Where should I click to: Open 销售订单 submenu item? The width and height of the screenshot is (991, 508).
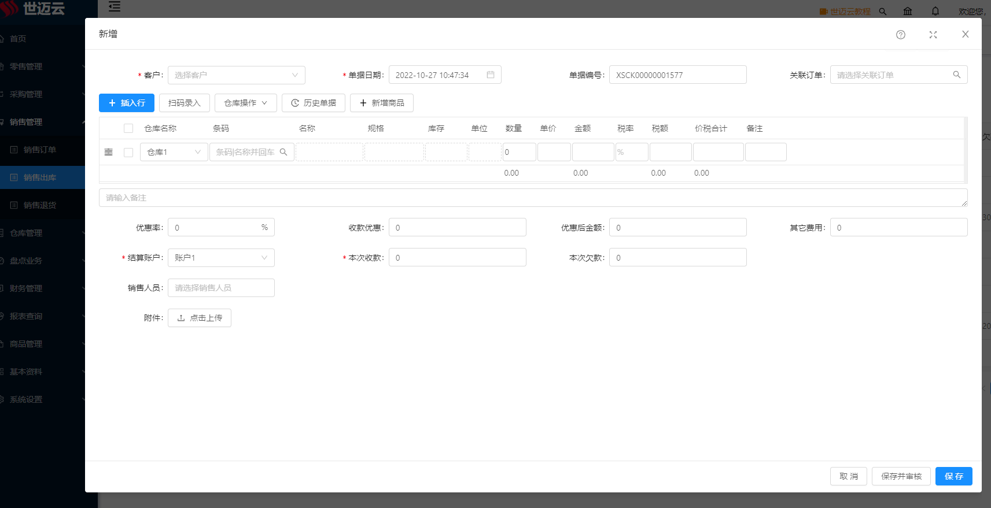point(42,150)
